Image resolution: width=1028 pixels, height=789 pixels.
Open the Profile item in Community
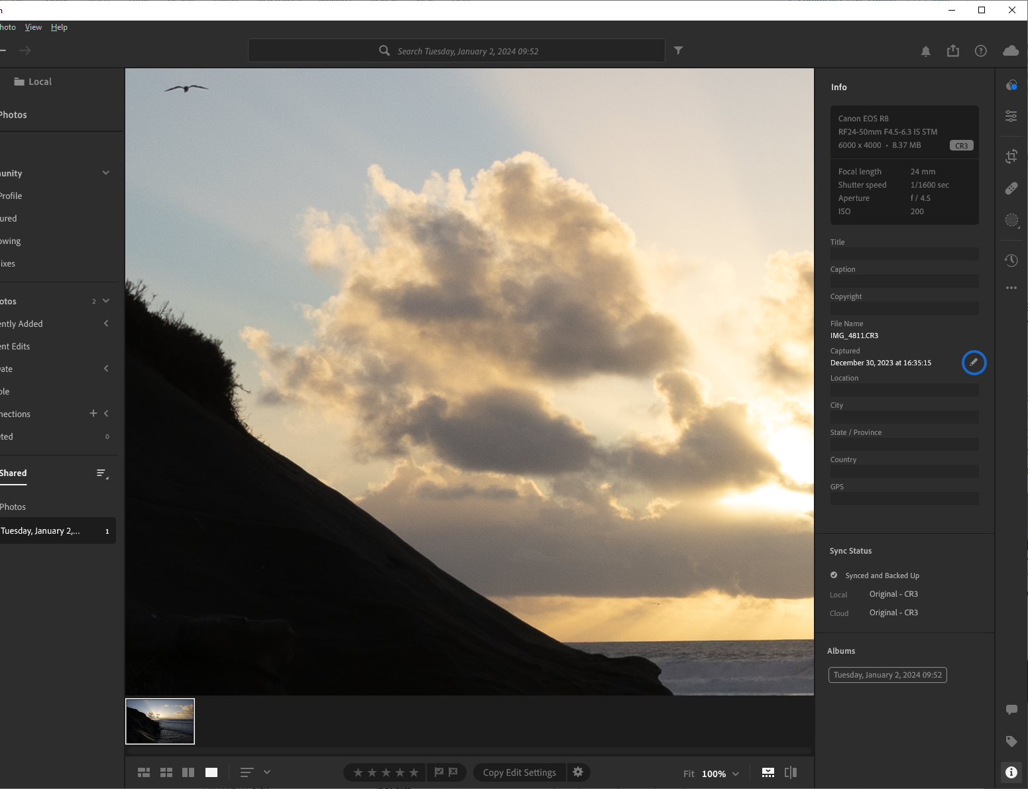point(11,196)
